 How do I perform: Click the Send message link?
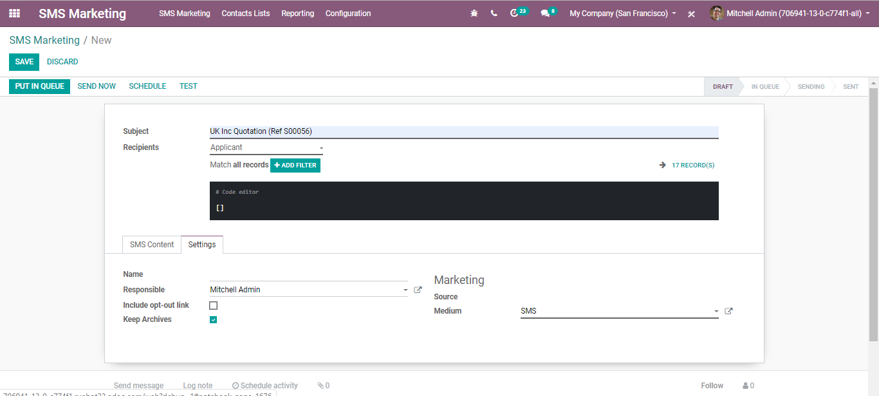point(139,386)
